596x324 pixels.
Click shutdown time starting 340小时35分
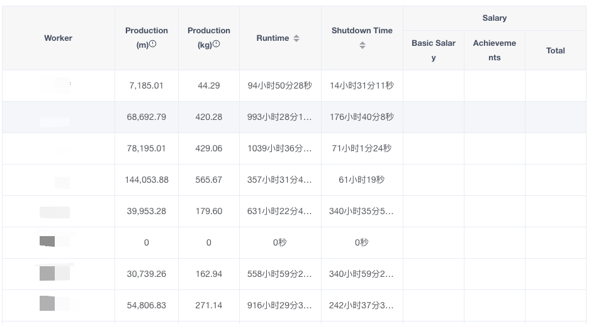(x=362, y=212)
